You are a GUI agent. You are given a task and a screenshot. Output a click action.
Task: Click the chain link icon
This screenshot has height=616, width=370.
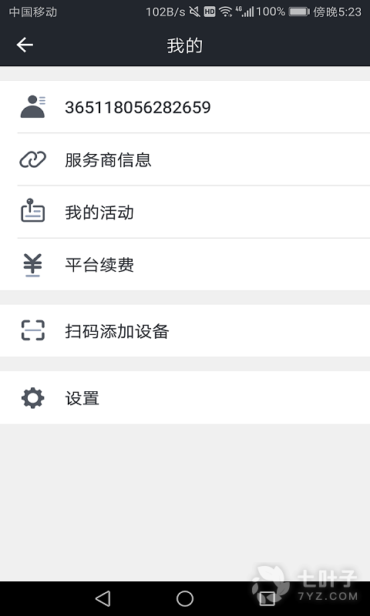click(32, 159)
